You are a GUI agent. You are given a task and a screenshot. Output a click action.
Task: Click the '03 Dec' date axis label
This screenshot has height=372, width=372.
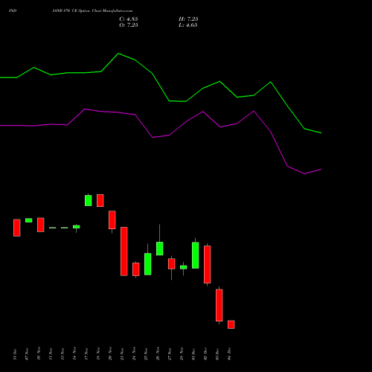click(x=217, y=354)
